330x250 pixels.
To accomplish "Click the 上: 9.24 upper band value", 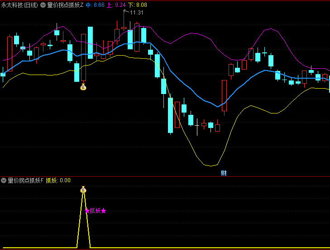I will coord(116,5).
